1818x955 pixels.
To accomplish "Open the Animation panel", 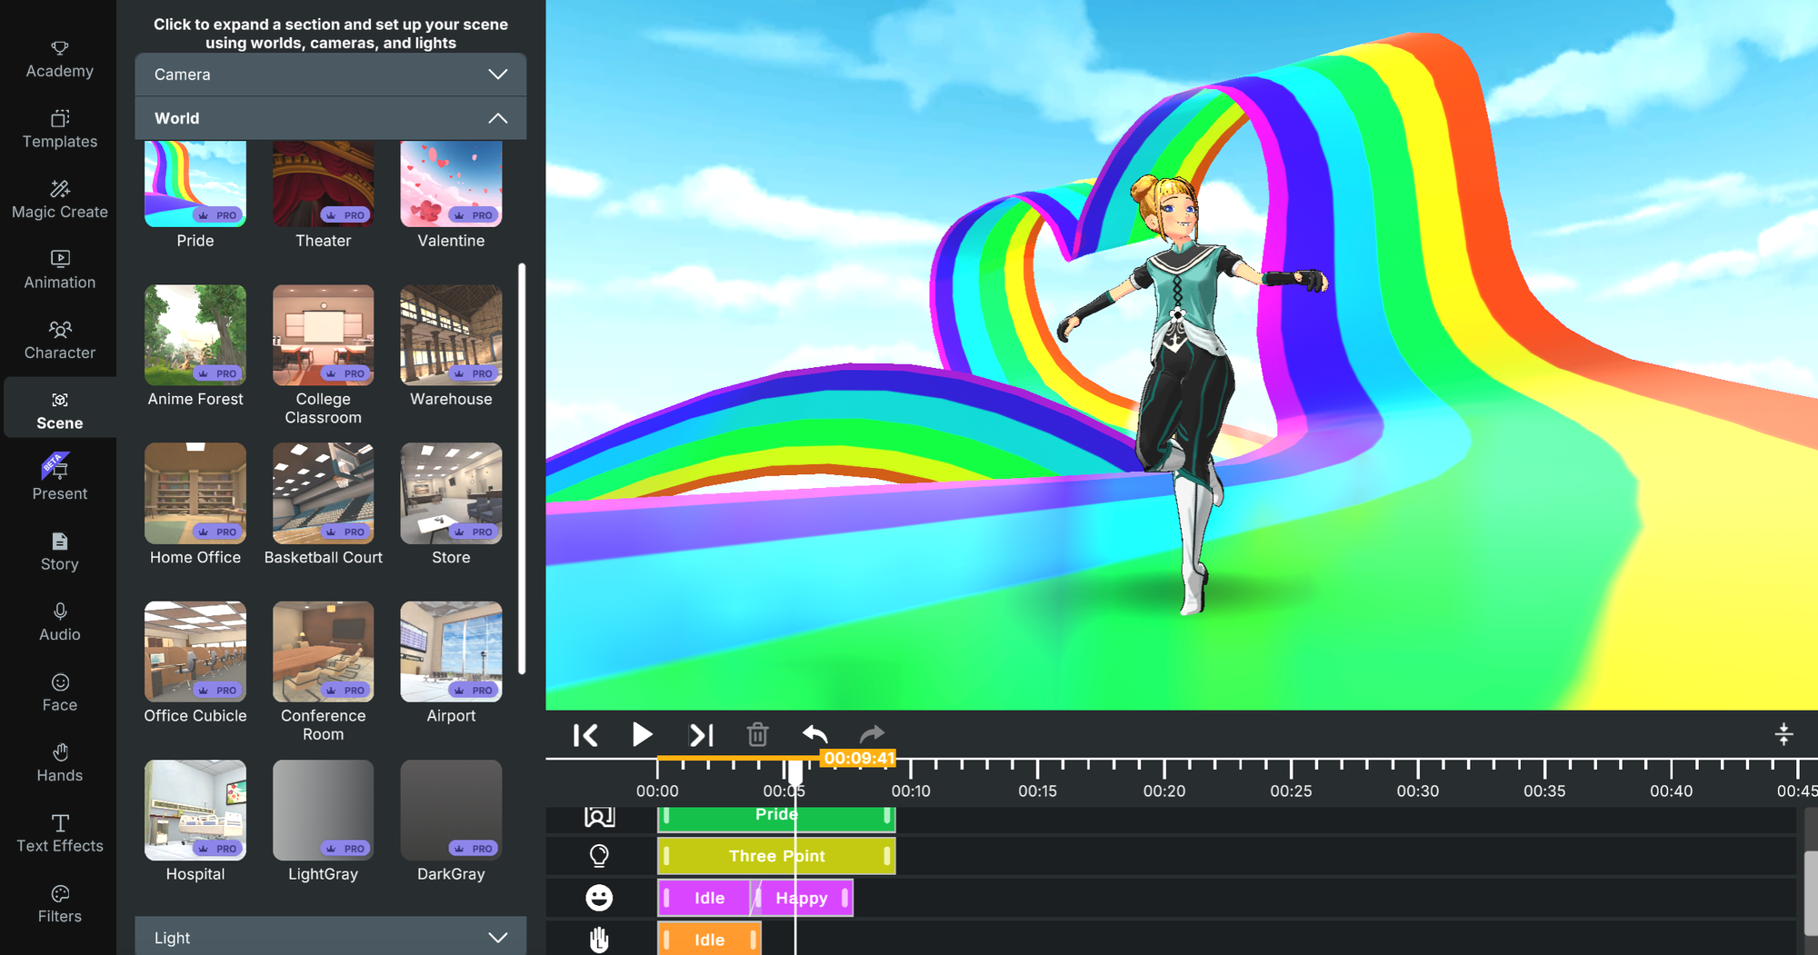I will coord(59,270).
